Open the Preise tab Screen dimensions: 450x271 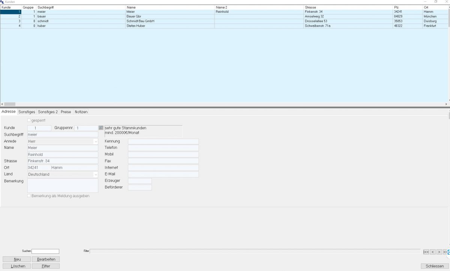click(66, 112)
